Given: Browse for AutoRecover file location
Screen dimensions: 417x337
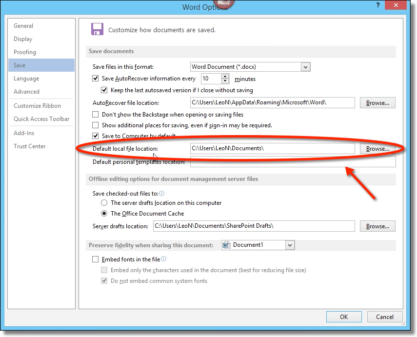Looking at the screenshot, I should pos(377,103).
